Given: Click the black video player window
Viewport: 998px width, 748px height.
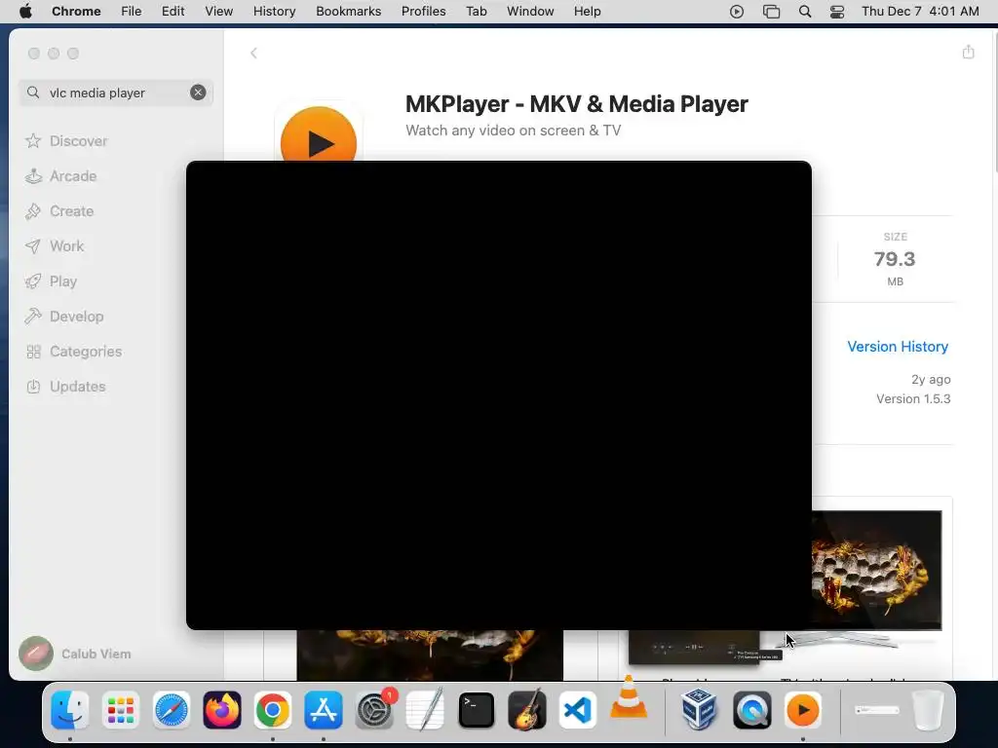Looking at the screenshot, I should pos(498,395).
